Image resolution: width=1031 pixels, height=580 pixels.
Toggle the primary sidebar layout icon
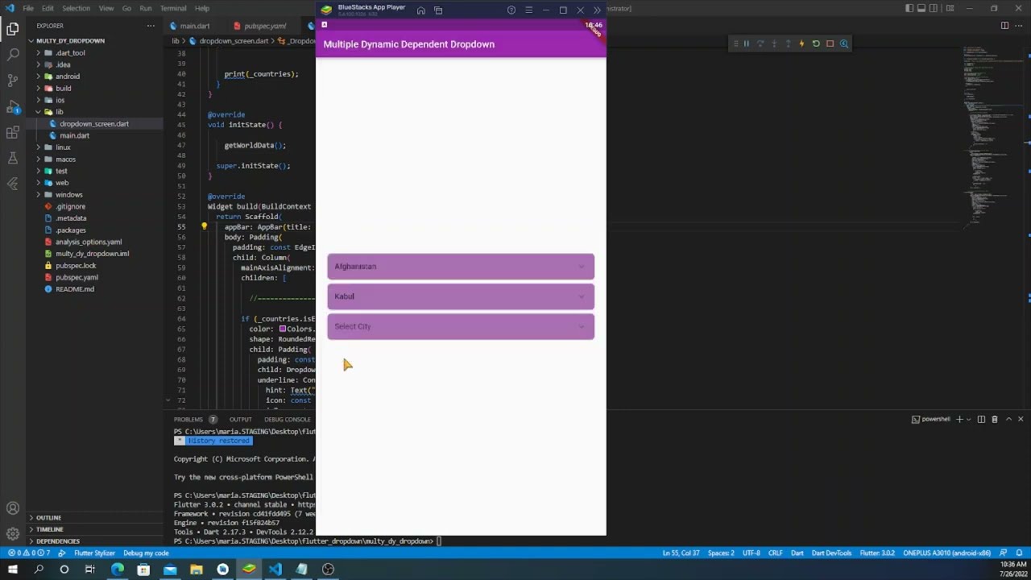[909, 8]
